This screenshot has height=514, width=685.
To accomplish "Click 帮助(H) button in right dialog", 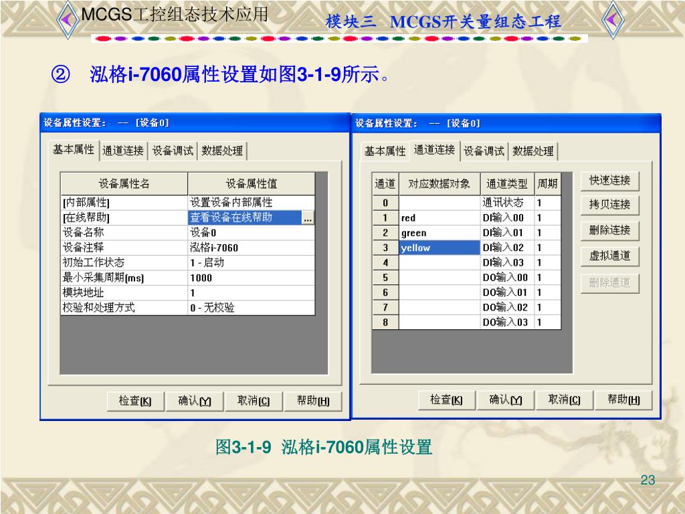I will [x=624, y=400].
